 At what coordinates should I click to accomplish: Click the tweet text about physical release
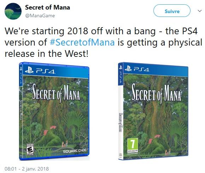click(103, 42)
